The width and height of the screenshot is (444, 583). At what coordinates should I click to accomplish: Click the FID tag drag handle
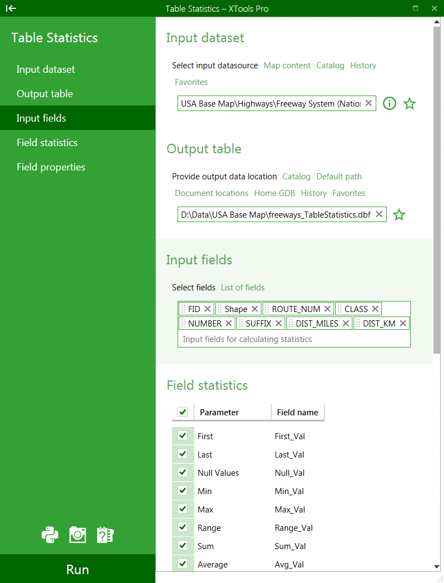click(x=183, y=309)
